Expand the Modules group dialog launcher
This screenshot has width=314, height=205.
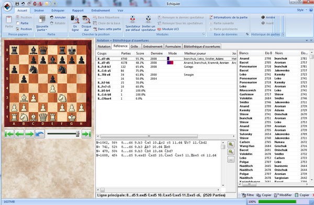tap(204, 34)
